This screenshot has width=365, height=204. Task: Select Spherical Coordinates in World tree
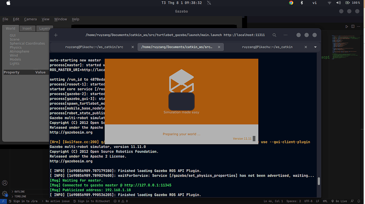tap(27, 43)
